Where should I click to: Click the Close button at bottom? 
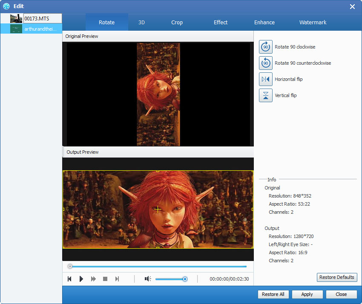pyautogui.click(x=341, y=294)
